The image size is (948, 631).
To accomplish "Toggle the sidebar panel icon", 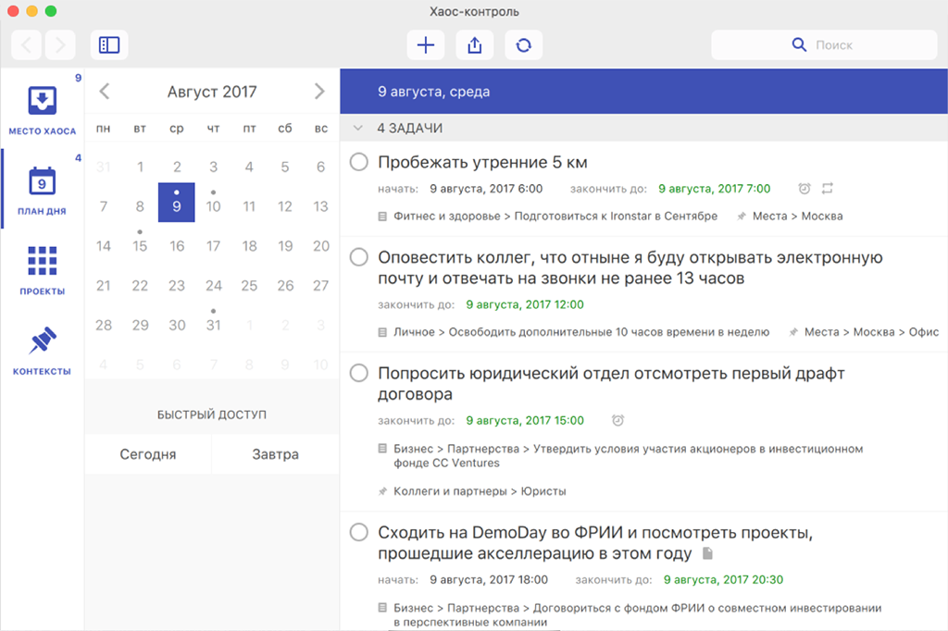I will pos(109,44).
